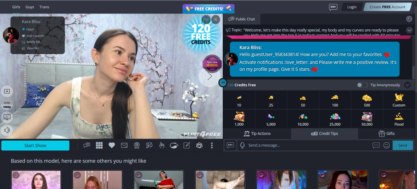Focus the Send a message input
This screenshot has width=417, height=189.
pos(309,145)
